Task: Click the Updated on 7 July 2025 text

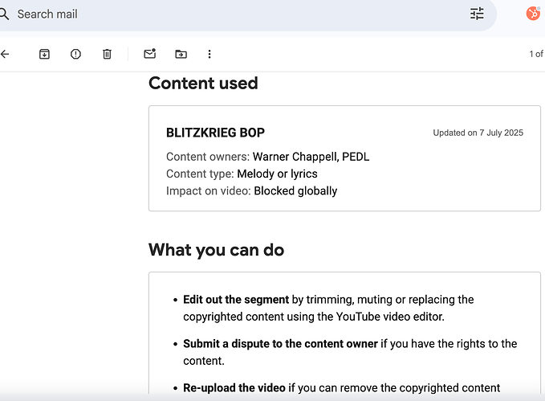Action: click(478, 133)
